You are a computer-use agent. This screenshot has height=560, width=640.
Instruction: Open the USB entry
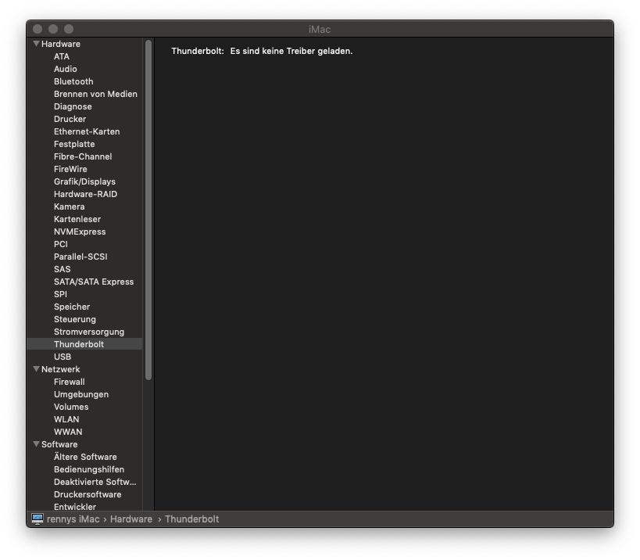tap(63, 357)
